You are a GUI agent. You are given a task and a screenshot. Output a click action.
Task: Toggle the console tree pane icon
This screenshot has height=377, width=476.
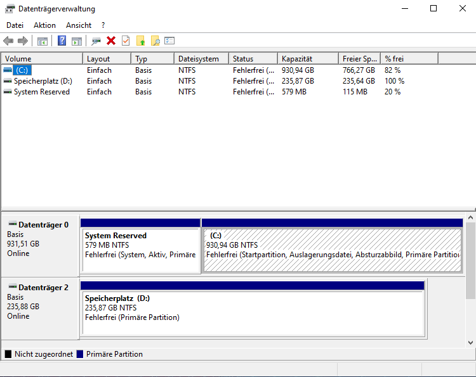pyautogui.click(x=43, y=41)
